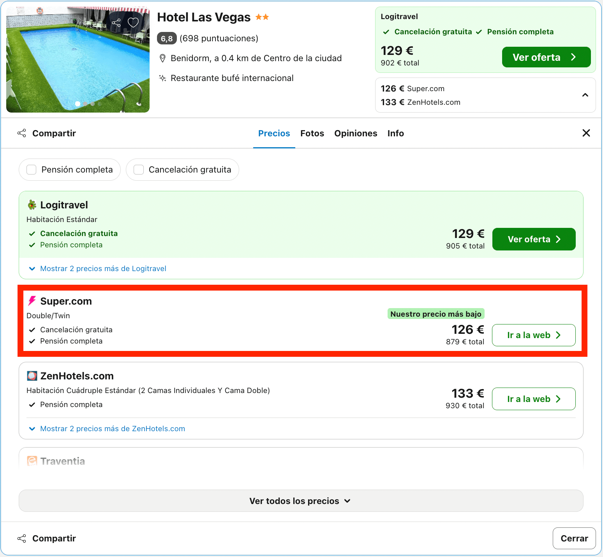Open the Opiniones tab

pos(356,133)
